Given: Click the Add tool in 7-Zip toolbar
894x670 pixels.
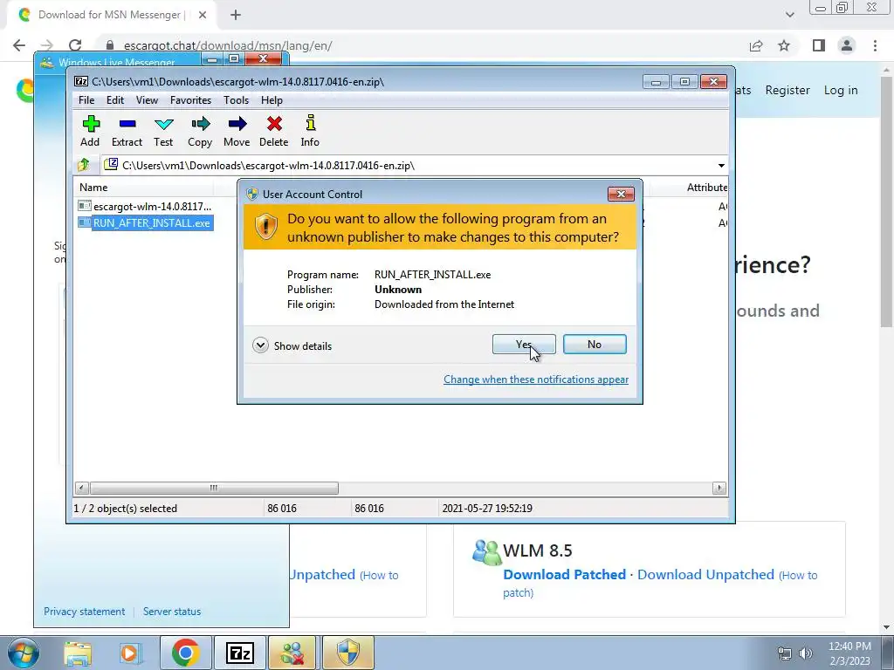Looking at the screenshot, I should pyautogui.click(x=90, y=132).
